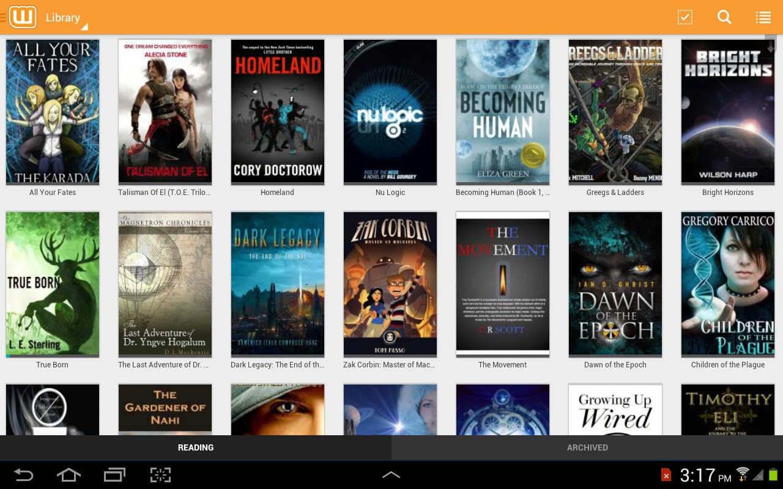Switch to the Archived tab

pyautogui.click(x=587, y=447)
